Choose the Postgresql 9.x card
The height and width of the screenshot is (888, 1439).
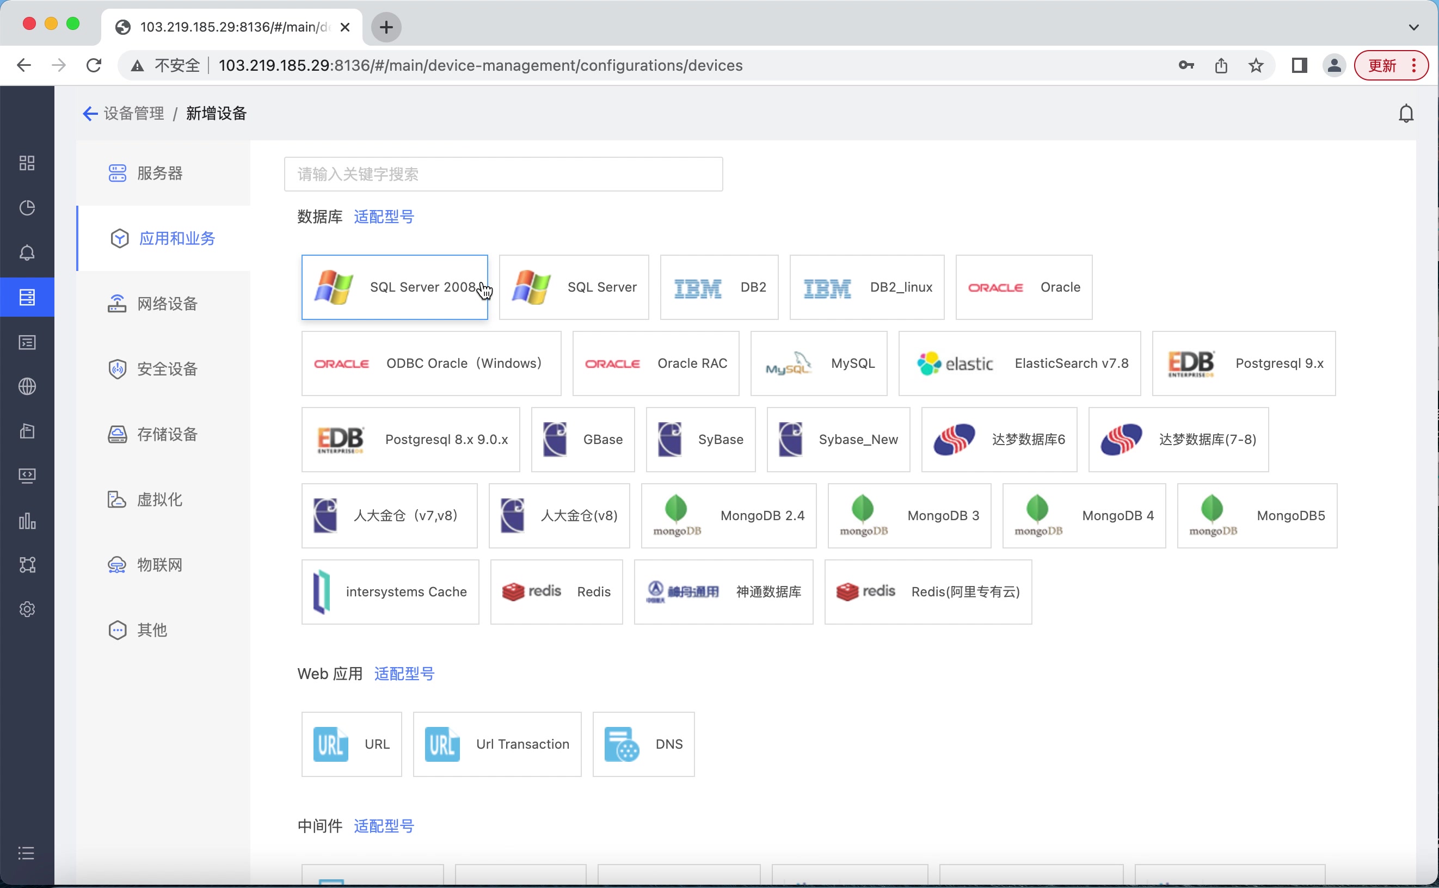point(1244,363)
